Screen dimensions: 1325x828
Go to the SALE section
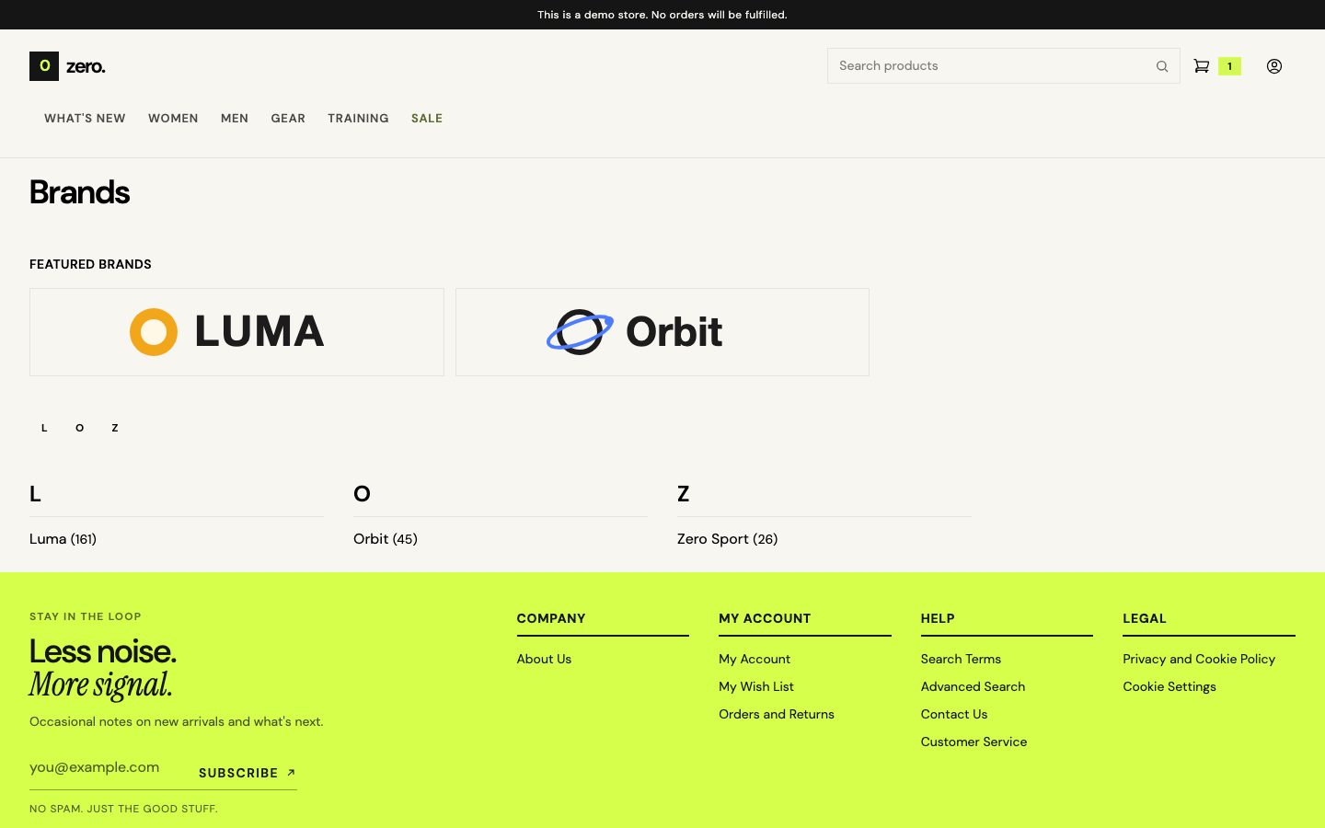pyautogui.click(x=427, y=119)
